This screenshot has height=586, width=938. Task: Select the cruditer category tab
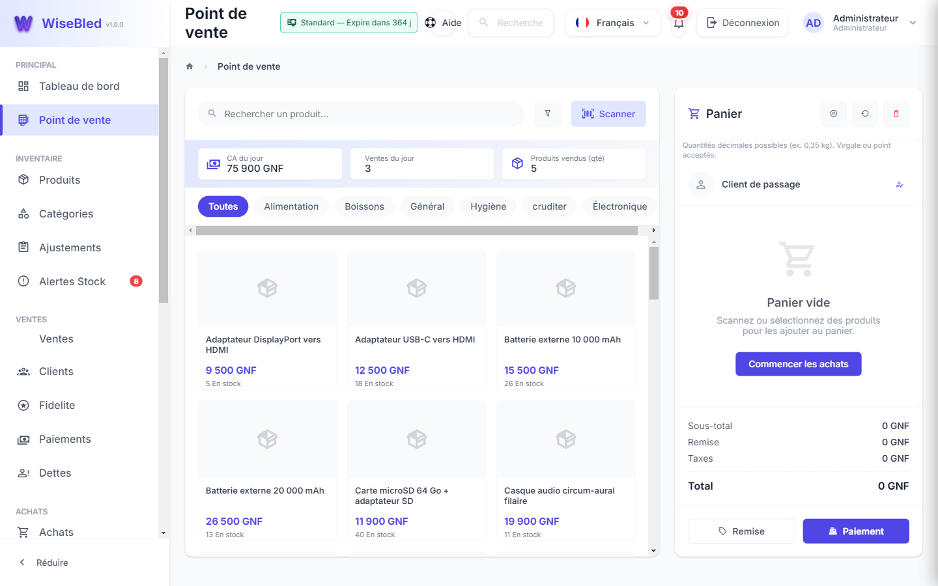point(549,206)
